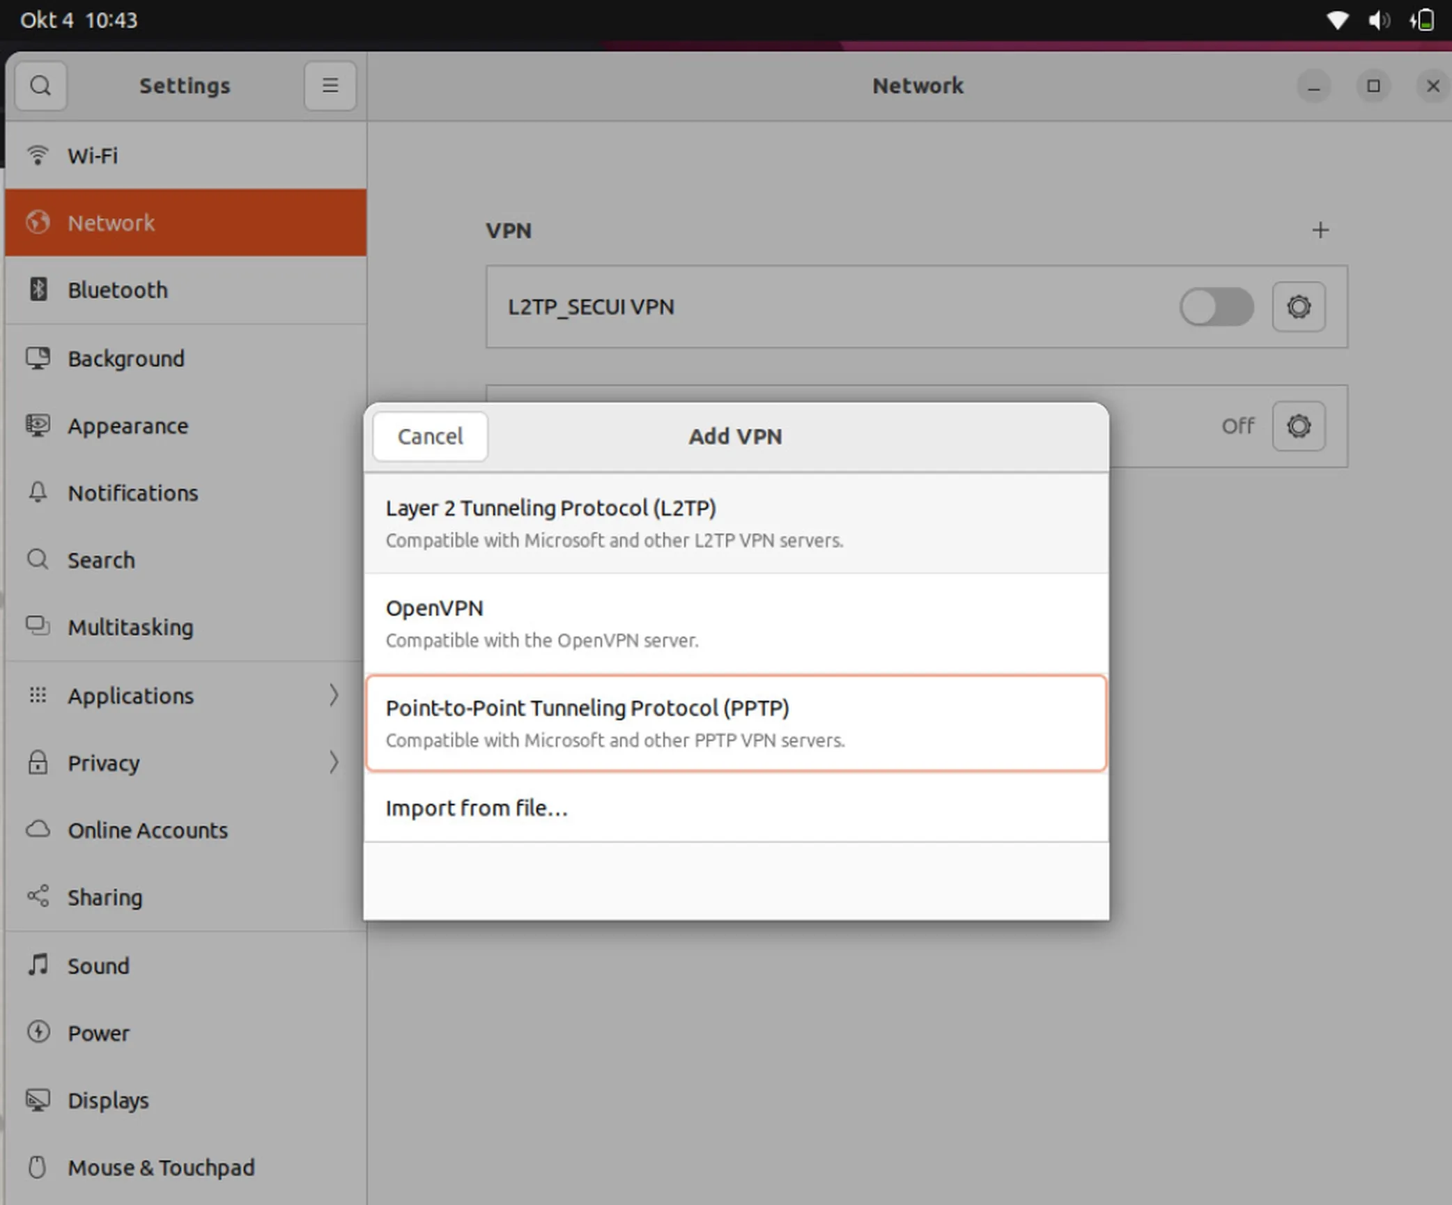
Task: Choose the OpenVPN option
Action: [x=736, y=623]
